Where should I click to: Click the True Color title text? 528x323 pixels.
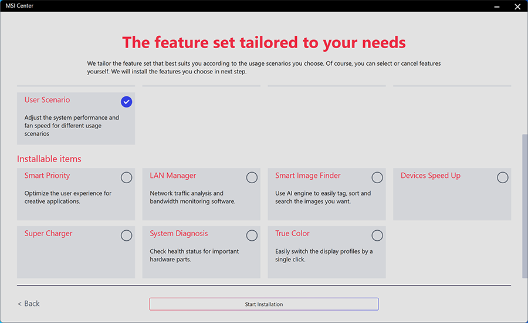coord(292,233)
